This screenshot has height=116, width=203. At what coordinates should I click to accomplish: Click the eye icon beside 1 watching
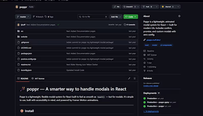(x=144, y=67)
